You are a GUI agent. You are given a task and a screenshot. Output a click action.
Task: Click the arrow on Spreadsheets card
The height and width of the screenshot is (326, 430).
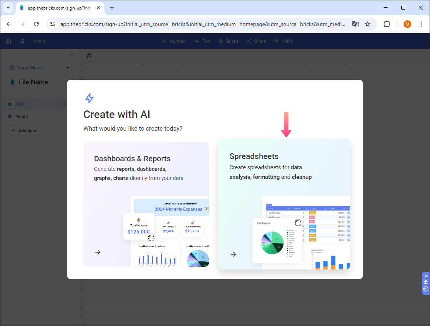[x=233, y=254]
